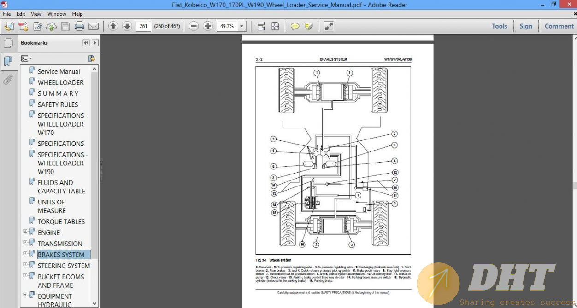Click bookmarks panel scroll up arrow
The height and width of the screenshot is (308, 577).
coord(95,69)
